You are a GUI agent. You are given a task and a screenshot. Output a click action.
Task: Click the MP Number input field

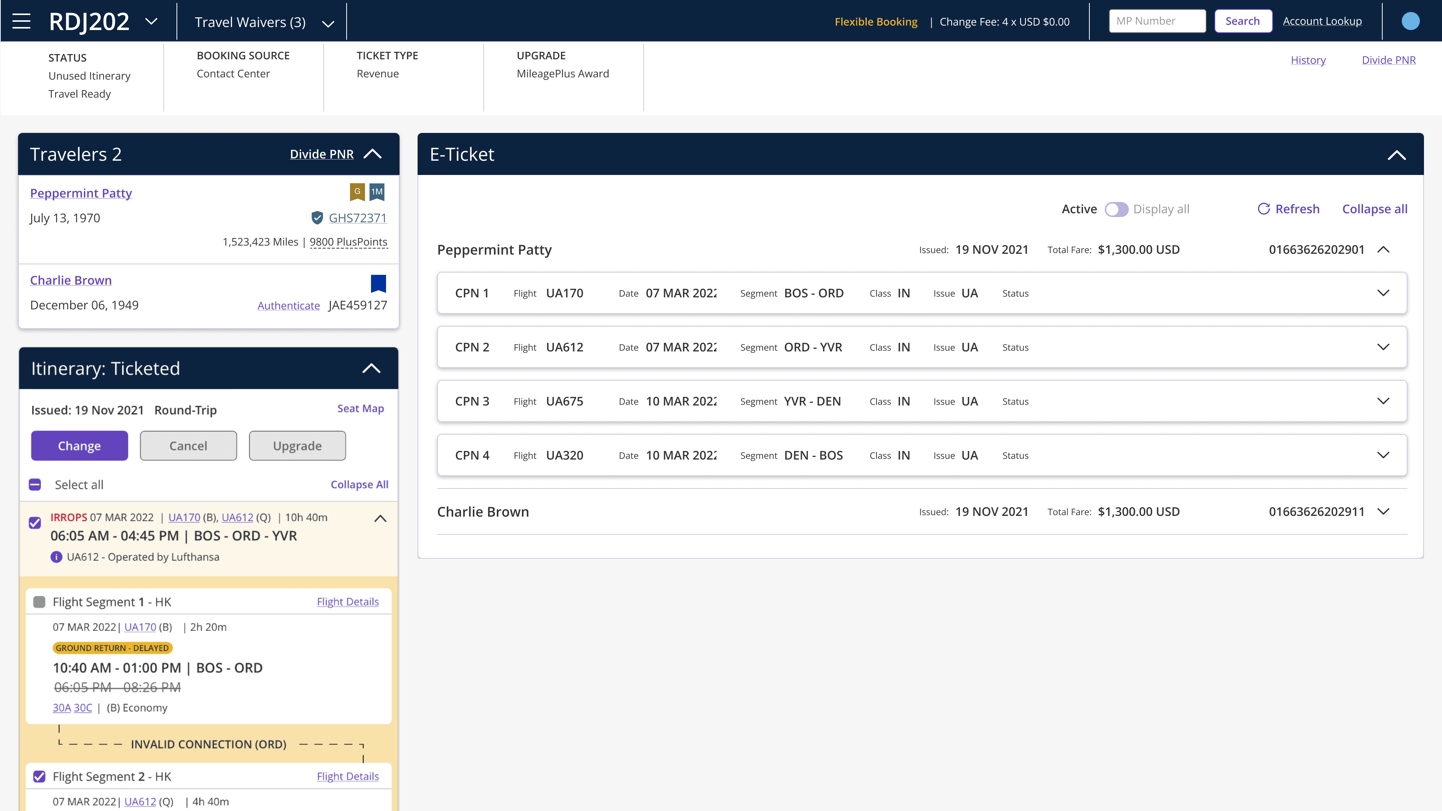(x=1157, y=21)
